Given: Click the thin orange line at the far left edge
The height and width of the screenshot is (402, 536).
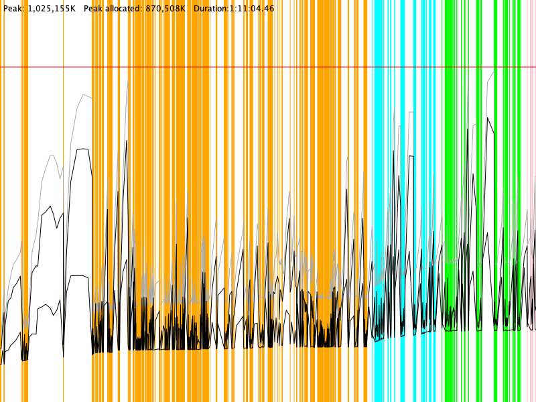Looking at the screenshot, I should 3,201.
